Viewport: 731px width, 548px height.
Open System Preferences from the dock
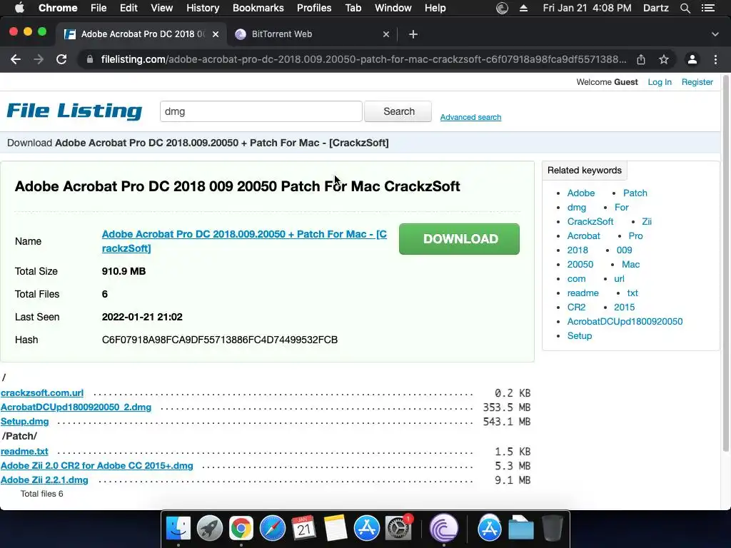pyautogui.click(x=398, y=529)
